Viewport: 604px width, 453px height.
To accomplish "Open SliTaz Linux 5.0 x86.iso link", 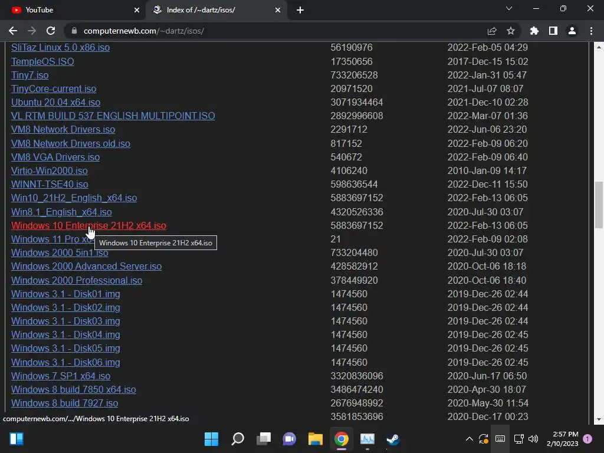I will [61, 47].
